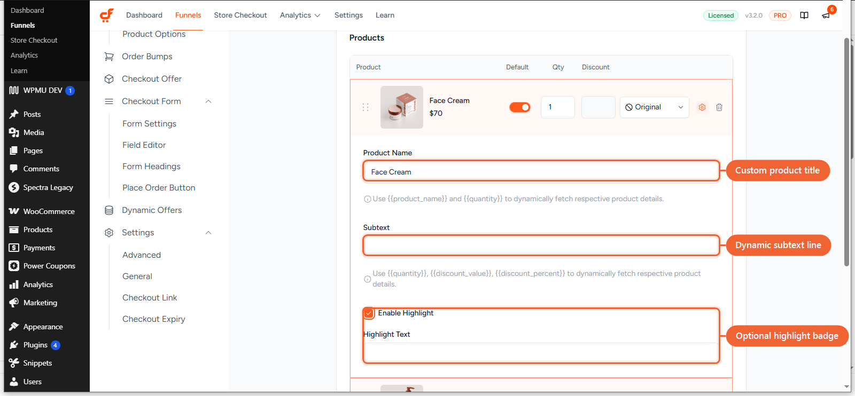Click the Comments bubble icon
This screenshot has height=396, width=855.
pyautogui.click(x=14, y=169)
